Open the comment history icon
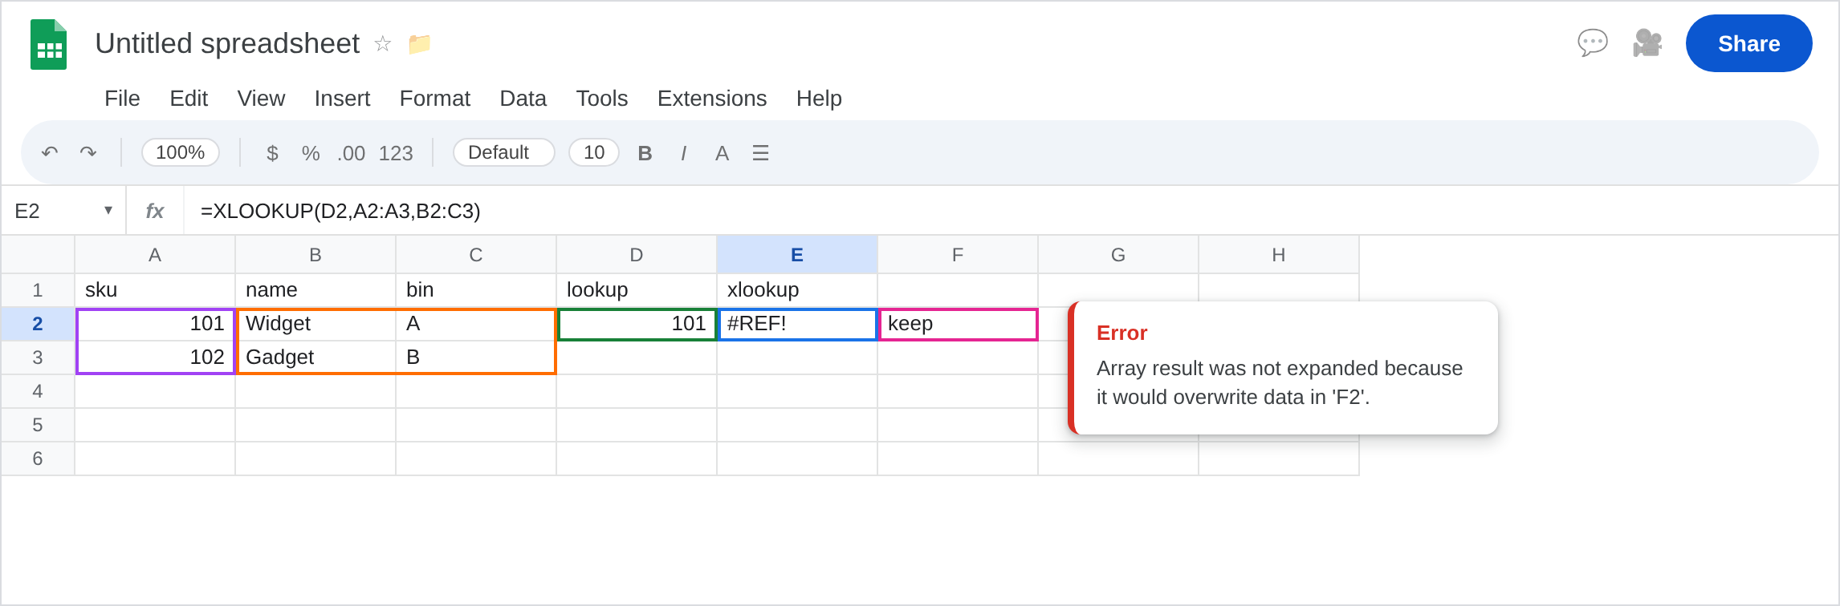Screen dimensions: 1840x606 point(1593,43)
